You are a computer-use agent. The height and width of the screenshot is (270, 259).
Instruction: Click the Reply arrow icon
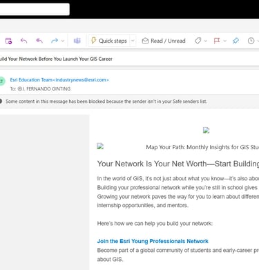pyautogui.click(x=23, y=41)
